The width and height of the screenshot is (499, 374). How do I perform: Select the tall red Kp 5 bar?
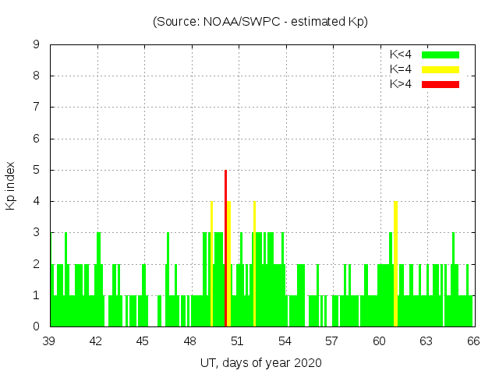pyautogui.click(x=225, y=248)
